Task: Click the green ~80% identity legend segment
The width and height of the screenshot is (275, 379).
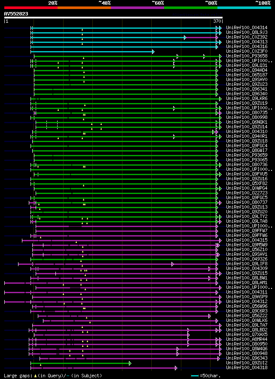Action: click(191, 8)
